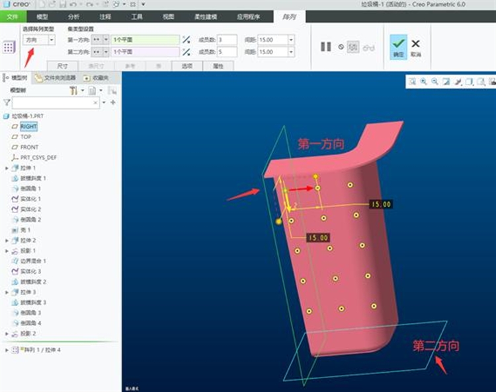
Task: Confirm the pattern with the green checkmark
Action: click(398, 47)
